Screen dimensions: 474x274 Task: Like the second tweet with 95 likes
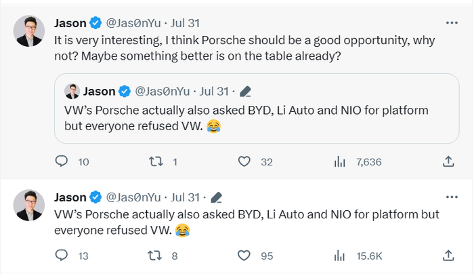click(x=245, y=256)
